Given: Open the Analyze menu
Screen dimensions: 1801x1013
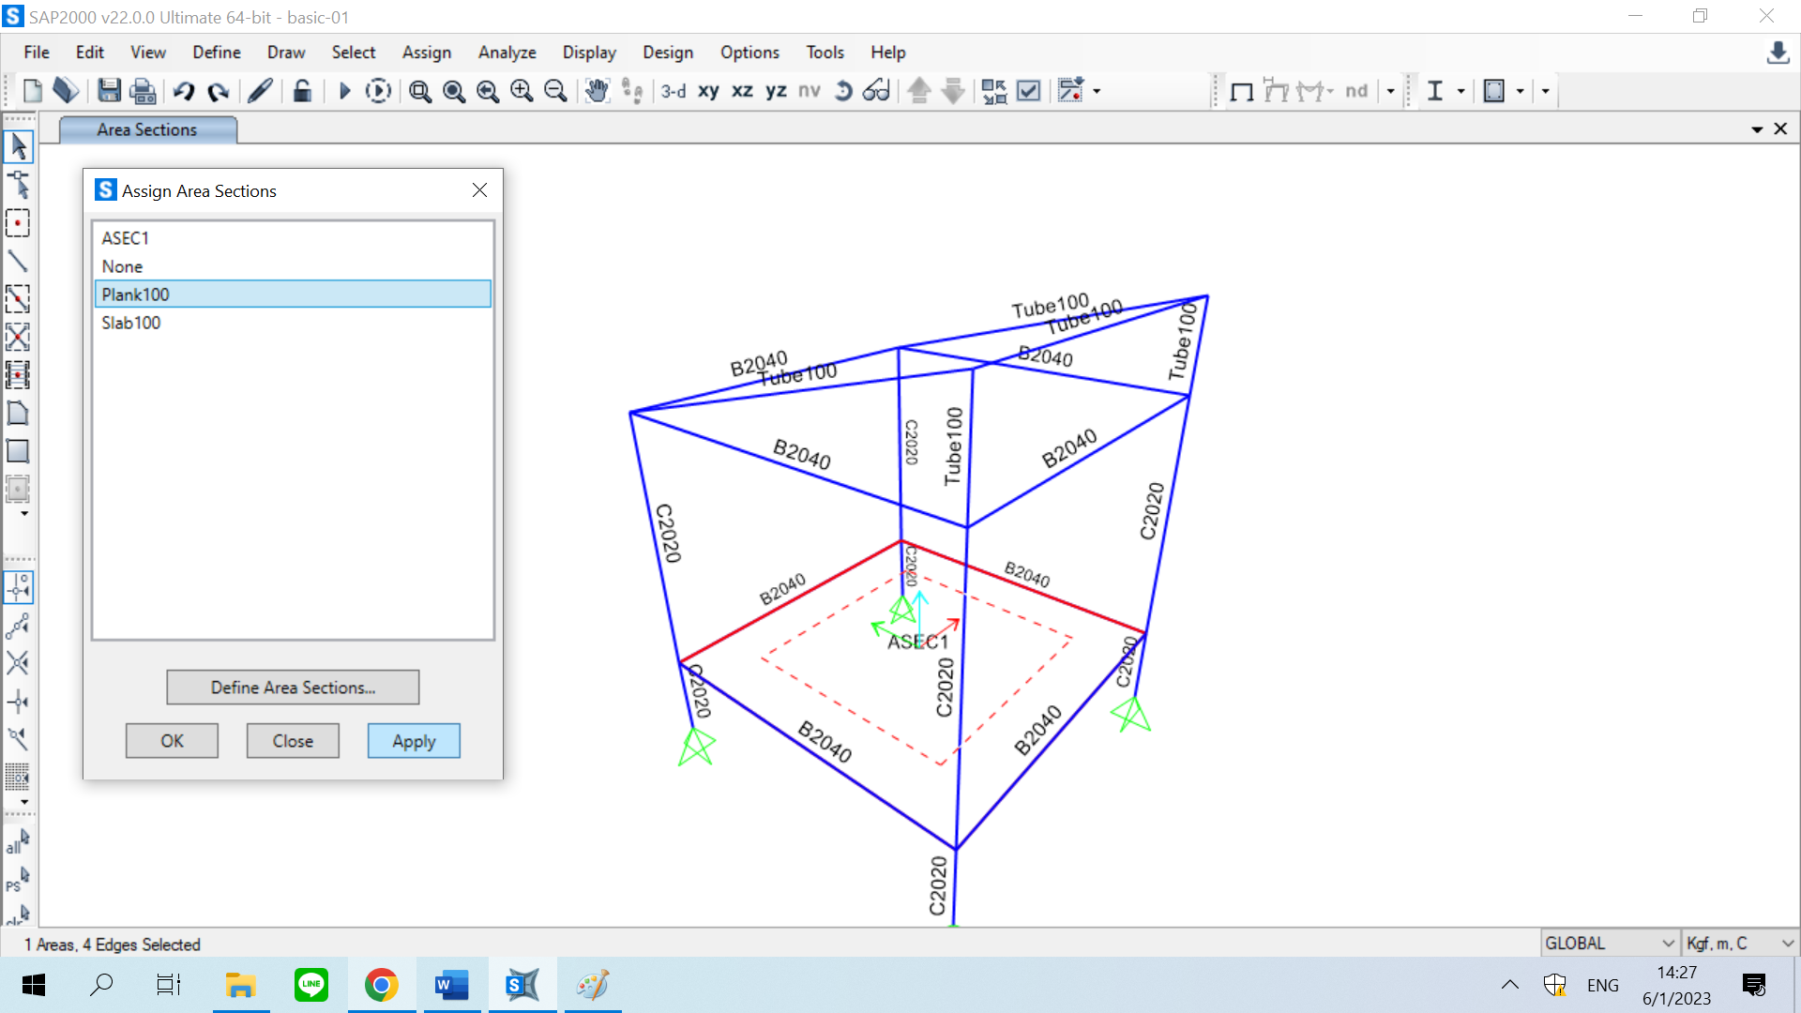Looking at the screenshot, I should click(507, 53).
